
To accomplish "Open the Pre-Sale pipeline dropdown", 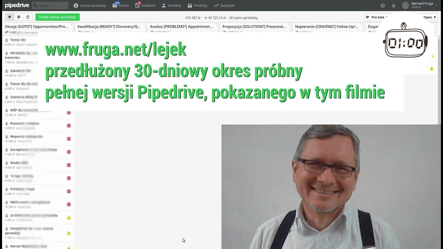I will click(377, 17).
